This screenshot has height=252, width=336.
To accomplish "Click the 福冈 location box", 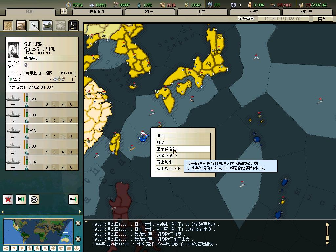I will coord(42,79).
